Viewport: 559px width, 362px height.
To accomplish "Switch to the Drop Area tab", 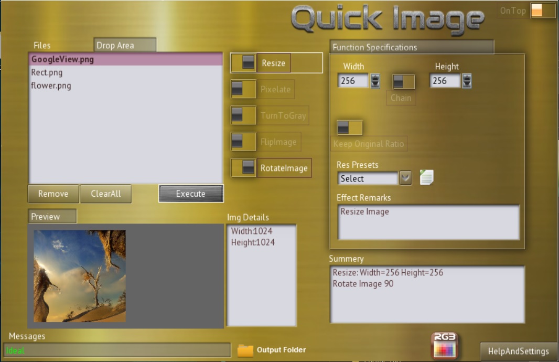I will pos(124,45).
